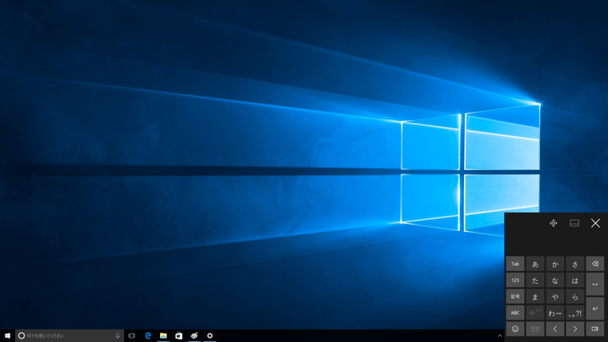The width and height of the screenshot is (608, 342).
Task: Switch to the 123 numeric layout
Action: (x=515, y=280)
